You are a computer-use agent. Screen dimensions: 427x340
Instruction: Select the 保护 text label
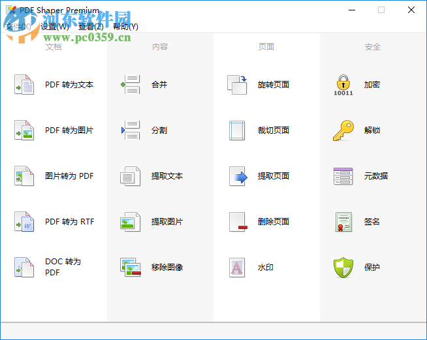point(372,268)
